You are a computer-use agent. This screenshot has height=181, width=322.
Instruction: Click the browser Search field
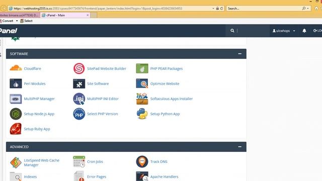pyautogui.click(x=264, y=9)
